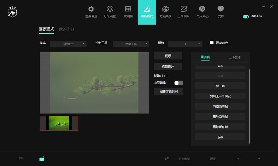The image size is (278, 166).
Task: Click the 保存 button
Action: point(220,137)
